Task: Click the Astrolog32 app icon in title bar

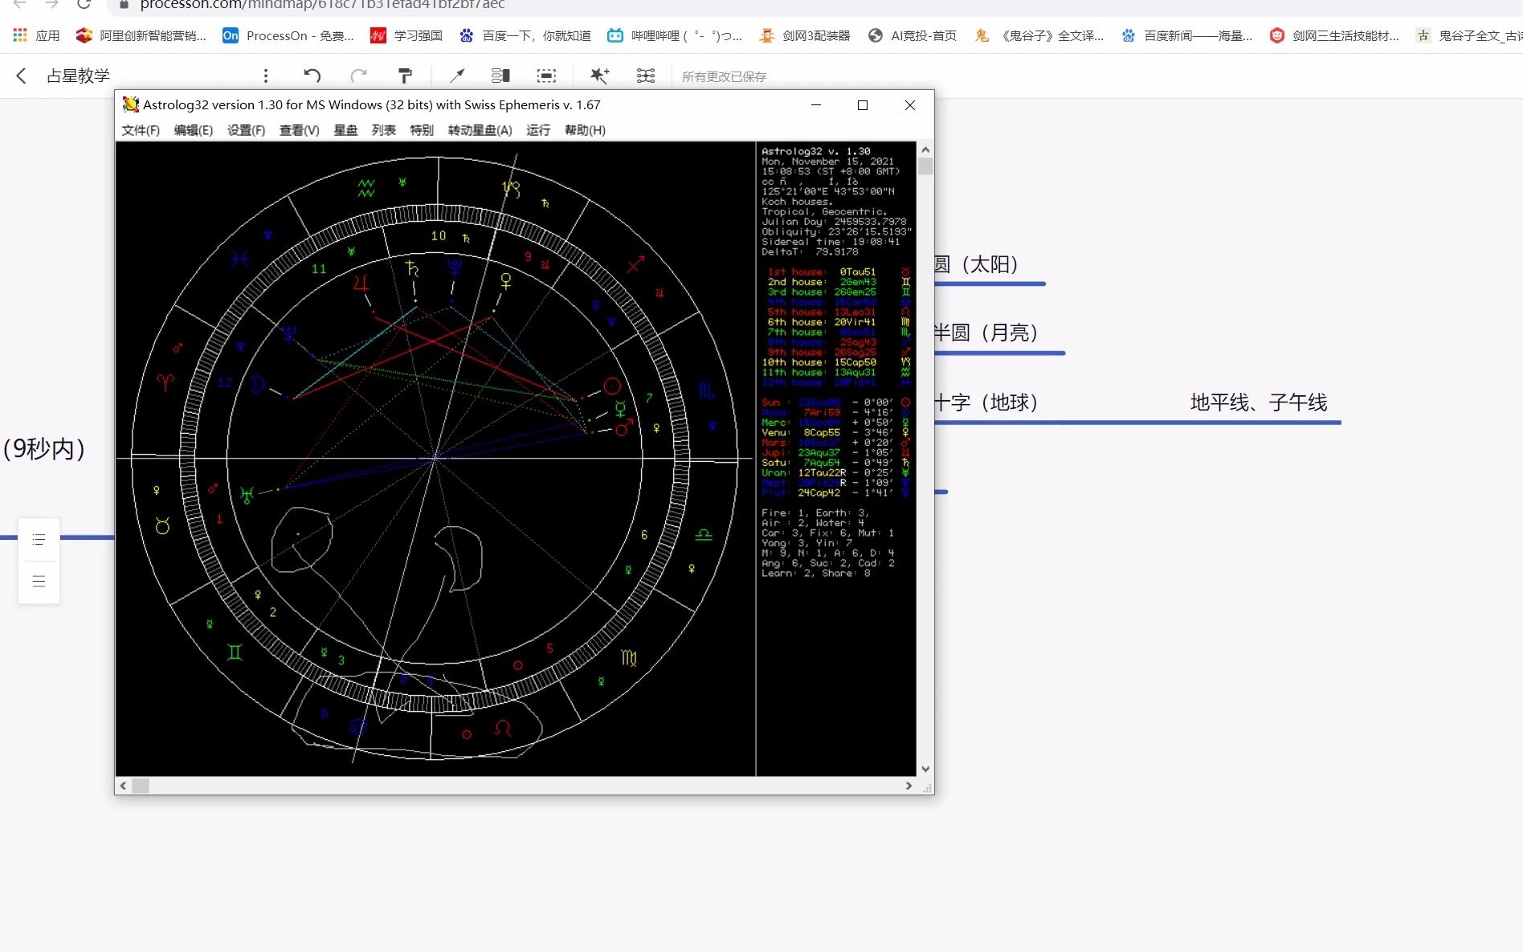Action: (x=130, y=104)
